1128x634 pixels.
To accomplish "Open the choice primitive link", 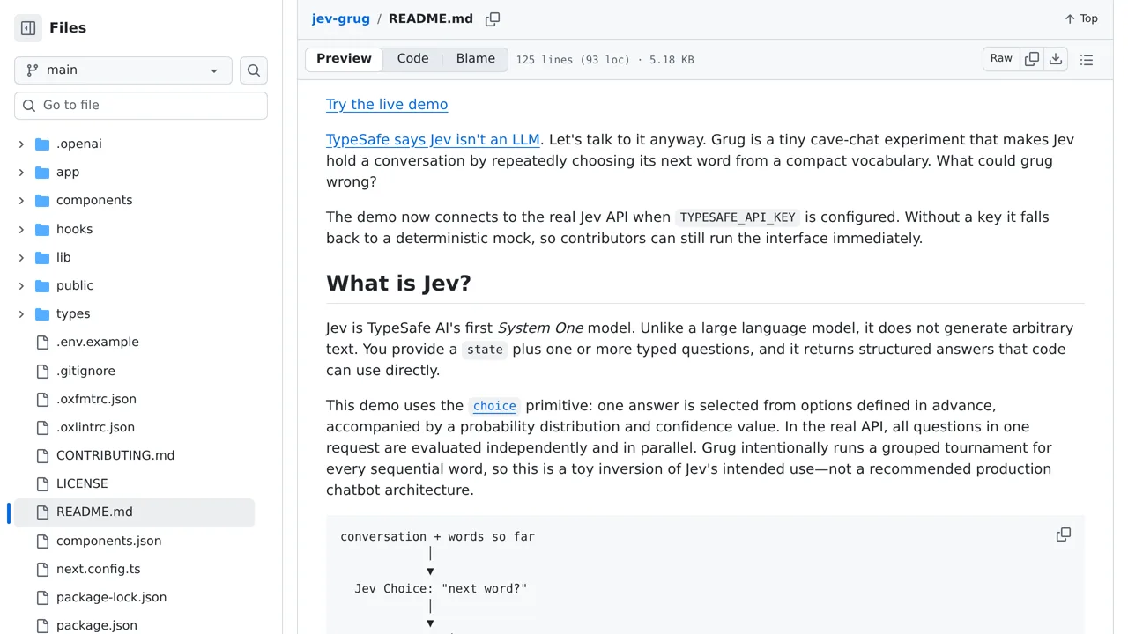I will tap(494, 406).
